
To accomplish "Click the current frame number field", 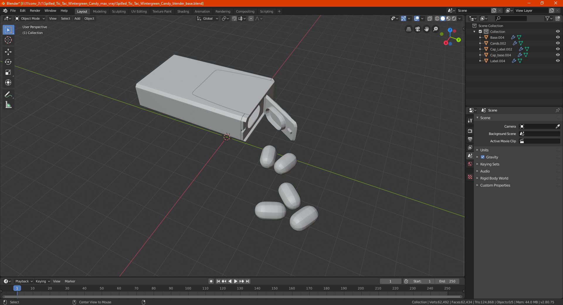I will (391, 281).
